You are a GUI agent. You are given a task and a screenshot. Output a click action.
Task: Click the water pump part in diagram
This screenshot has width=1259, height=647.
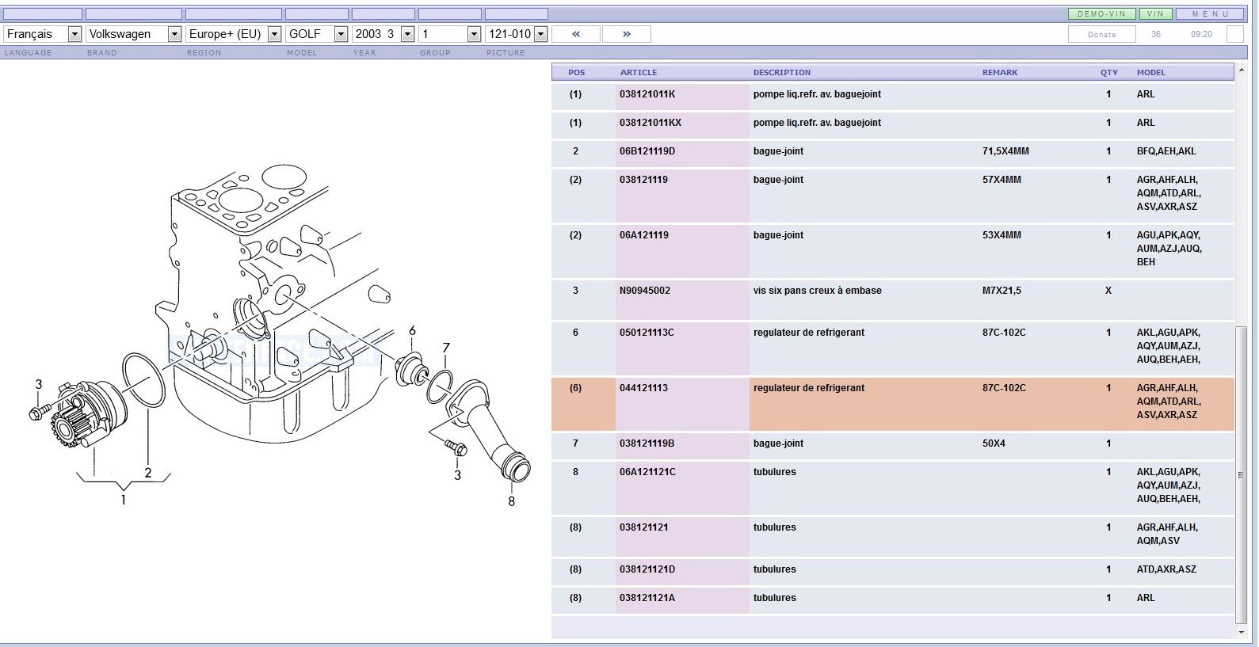(89, 416)
